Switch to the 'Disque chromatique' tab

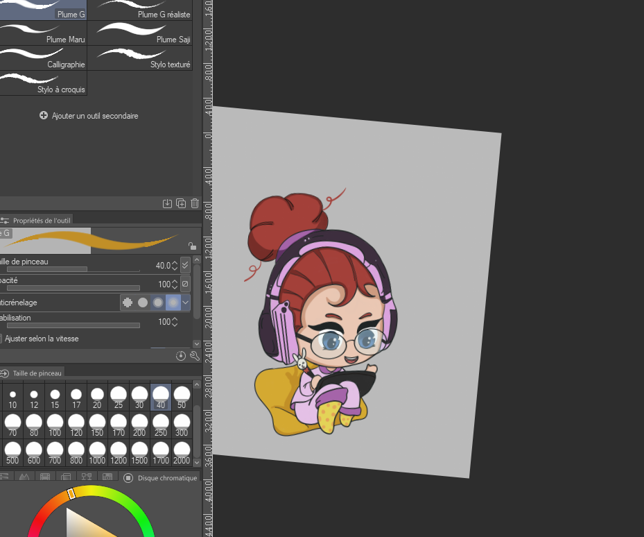coord(160,477)
